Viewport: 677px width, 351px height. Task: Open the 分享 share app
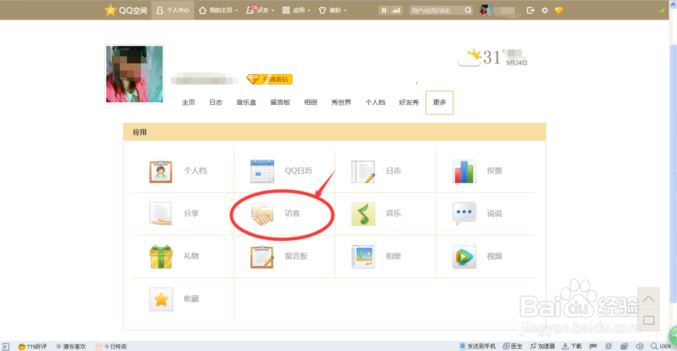click(x=161, y=214)
